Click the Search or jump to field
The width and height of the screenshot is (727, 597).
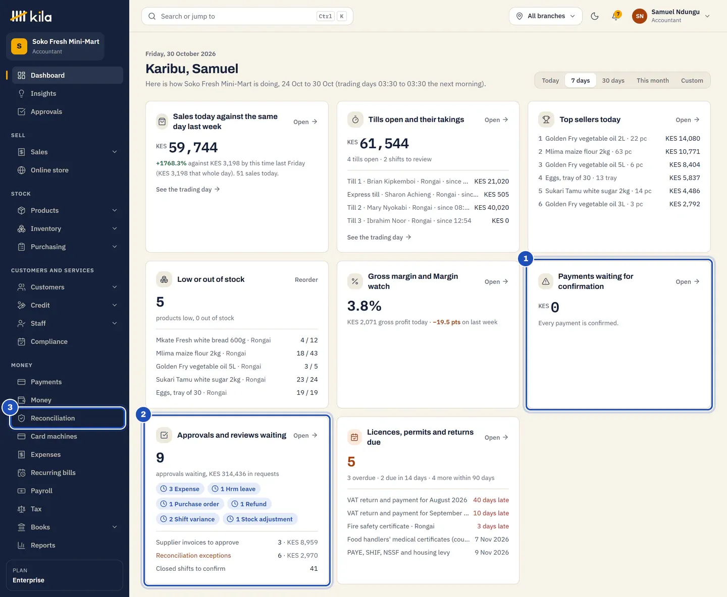click(x=247, y=16)
